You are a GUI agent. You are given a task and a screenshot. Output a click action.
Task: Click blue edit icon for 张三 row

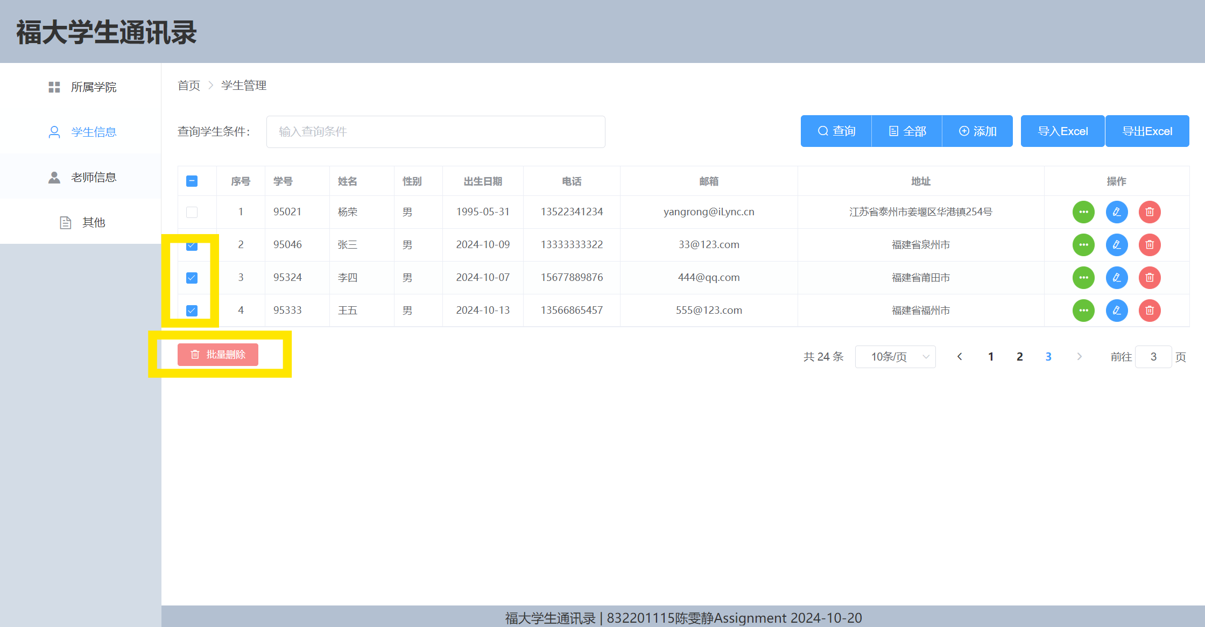[1117, 245]
